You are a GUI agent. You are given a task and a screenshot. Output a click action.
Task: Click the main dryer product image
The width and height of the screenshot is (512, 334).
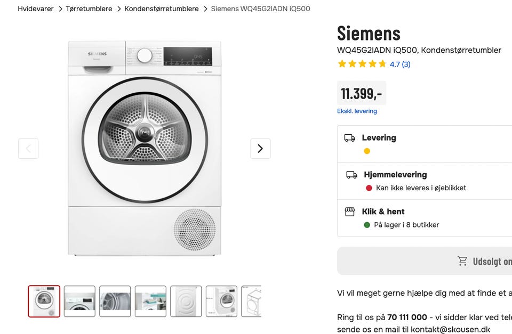145,149
